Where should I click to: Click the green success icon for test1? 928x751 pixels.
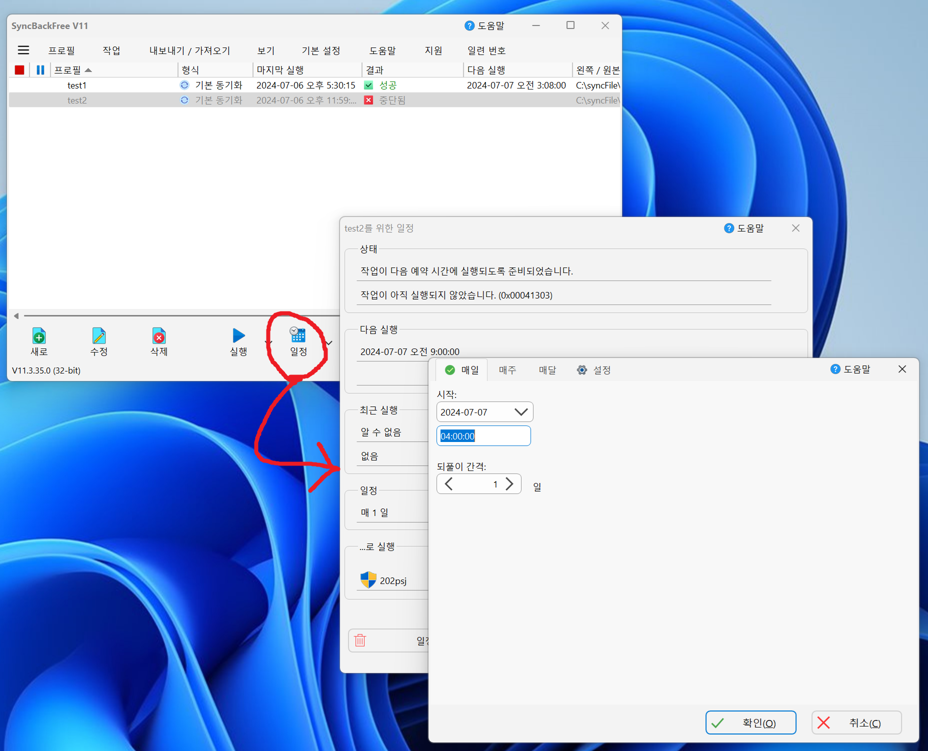pos(368,85)
